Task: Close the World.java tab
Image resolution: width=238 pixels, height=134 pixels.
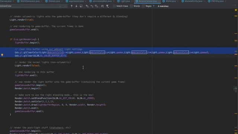Action: coord(178,1)
